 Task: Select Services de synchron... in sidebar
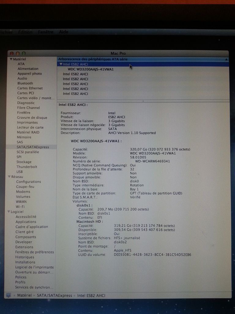pos(34,287)
